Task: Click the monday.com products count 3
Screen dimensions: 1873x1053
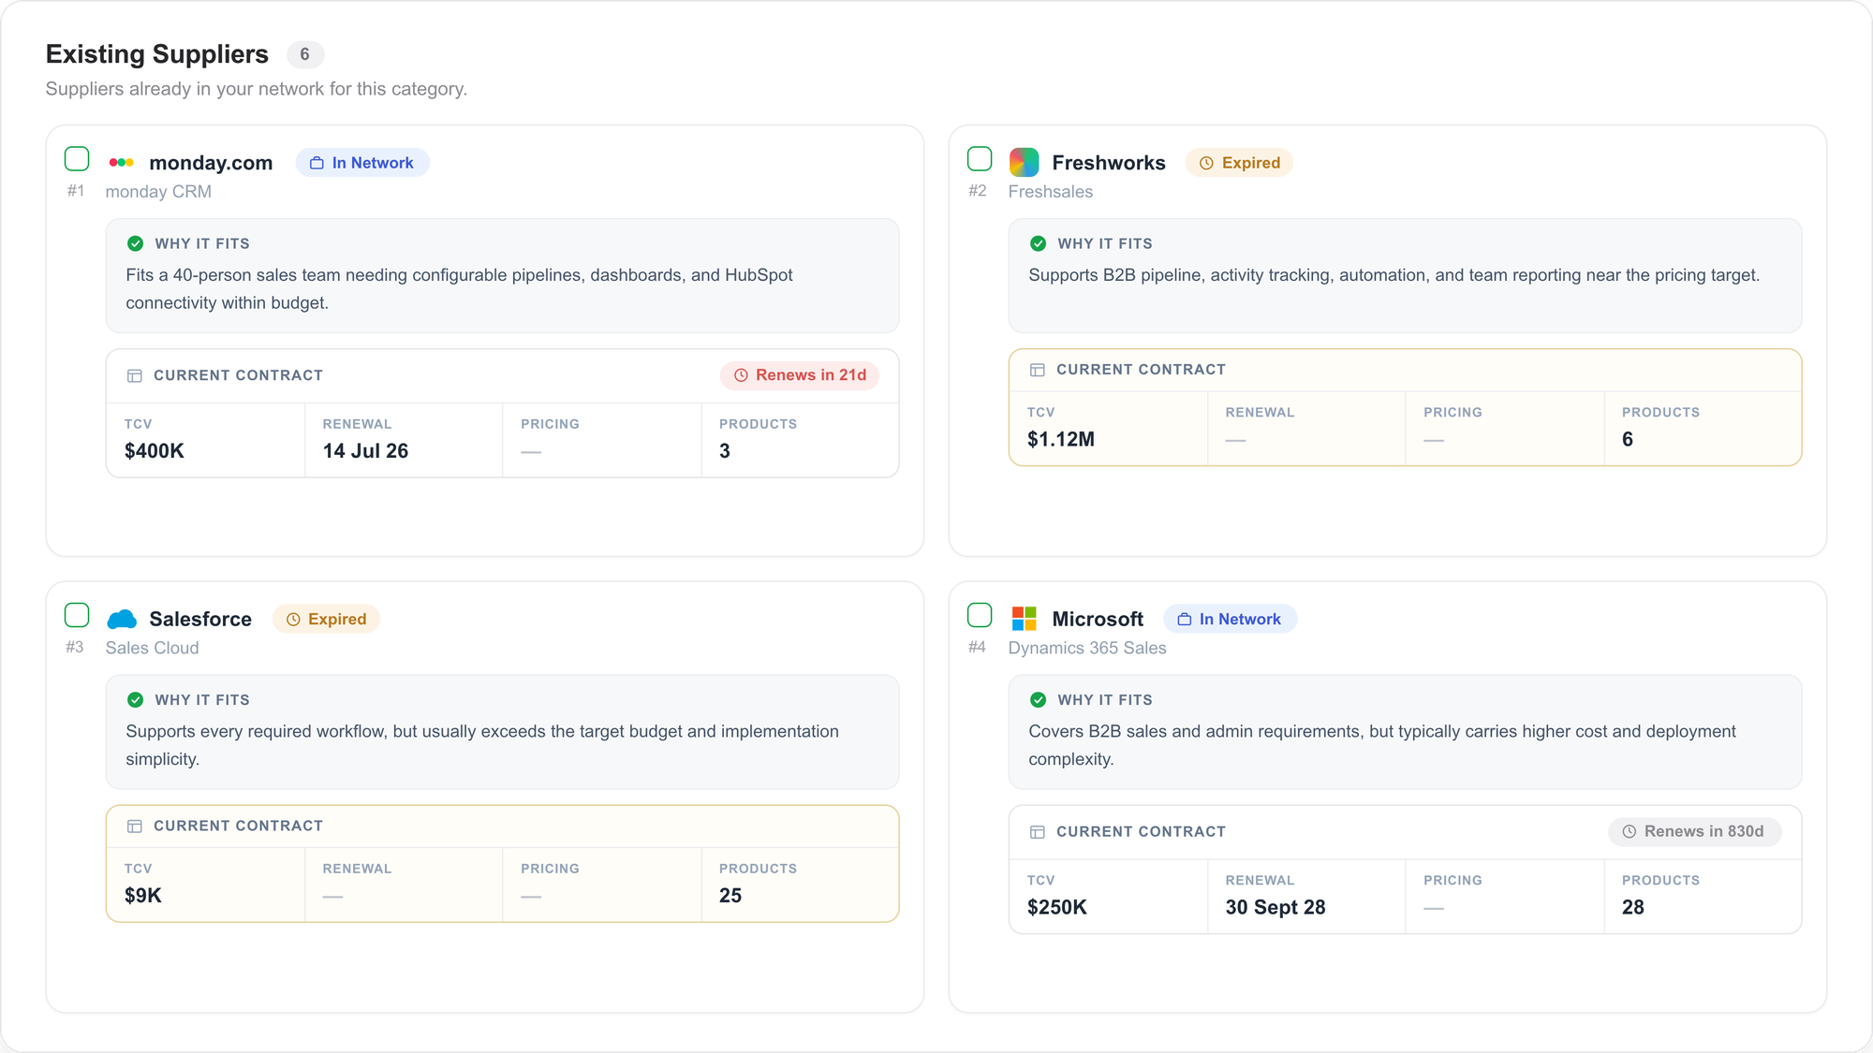Action: click(x=725, y=451)
